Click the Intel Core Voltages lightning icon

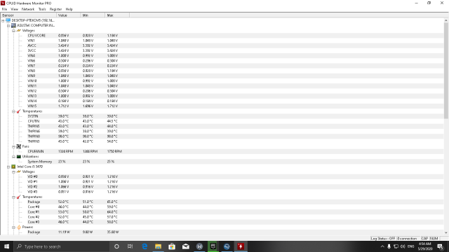[19, 171]
